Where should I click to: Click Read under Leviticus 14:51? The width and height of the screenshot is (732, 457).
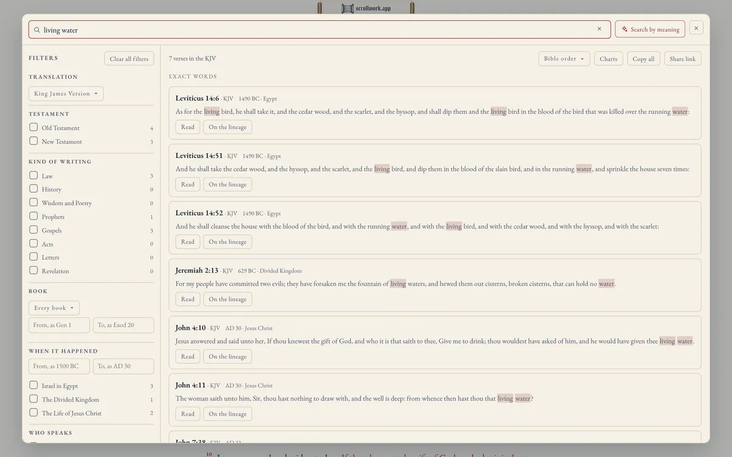pyautogui.click(x=188, y=184)
